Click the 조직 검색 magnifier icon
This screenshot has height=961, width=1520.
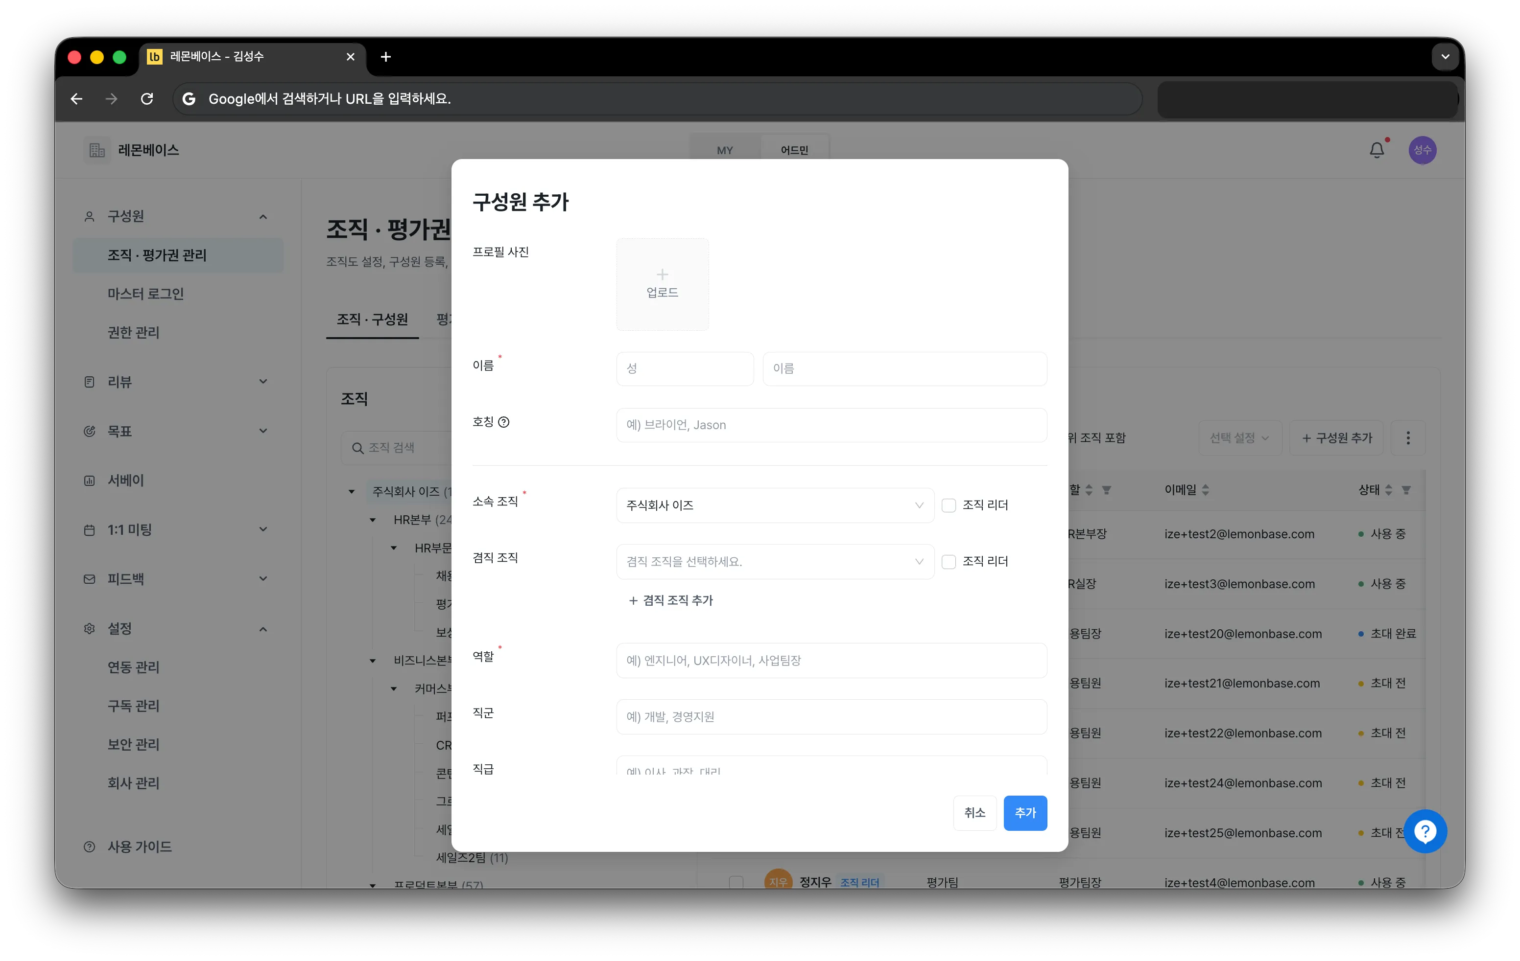tap(357, 448)
